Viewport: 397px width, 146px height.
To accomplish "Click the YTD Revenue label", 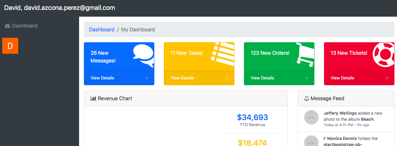I will click(x=252, y=125).
